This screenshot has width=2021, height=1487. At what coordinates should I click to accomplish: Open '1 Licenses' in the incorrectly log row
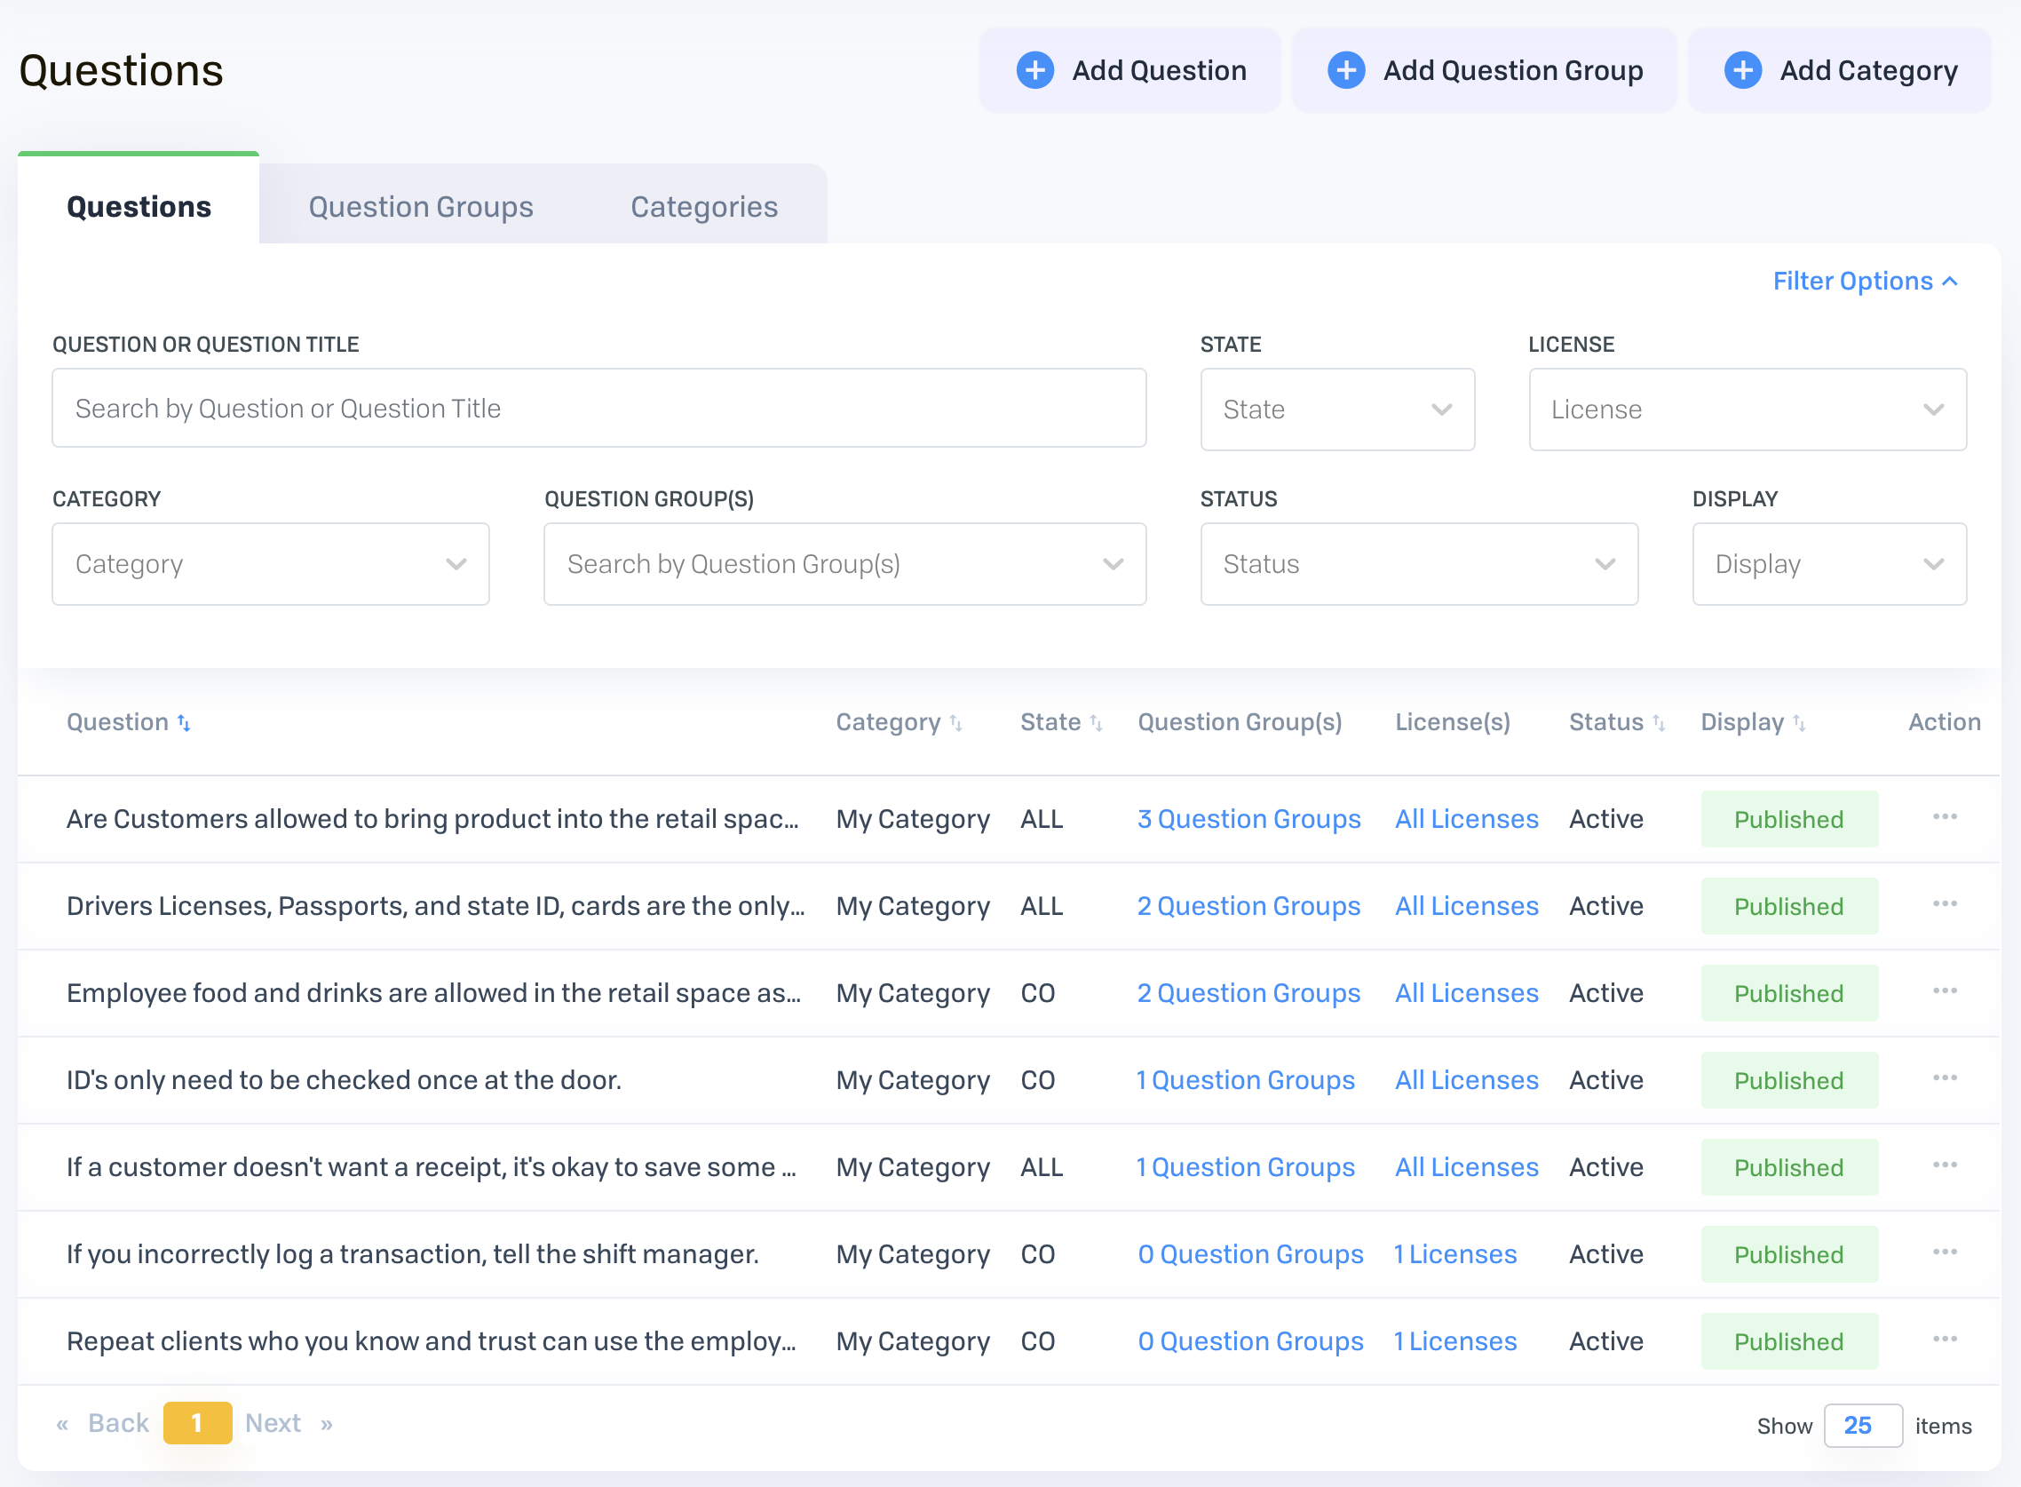pos(1455,1255)
